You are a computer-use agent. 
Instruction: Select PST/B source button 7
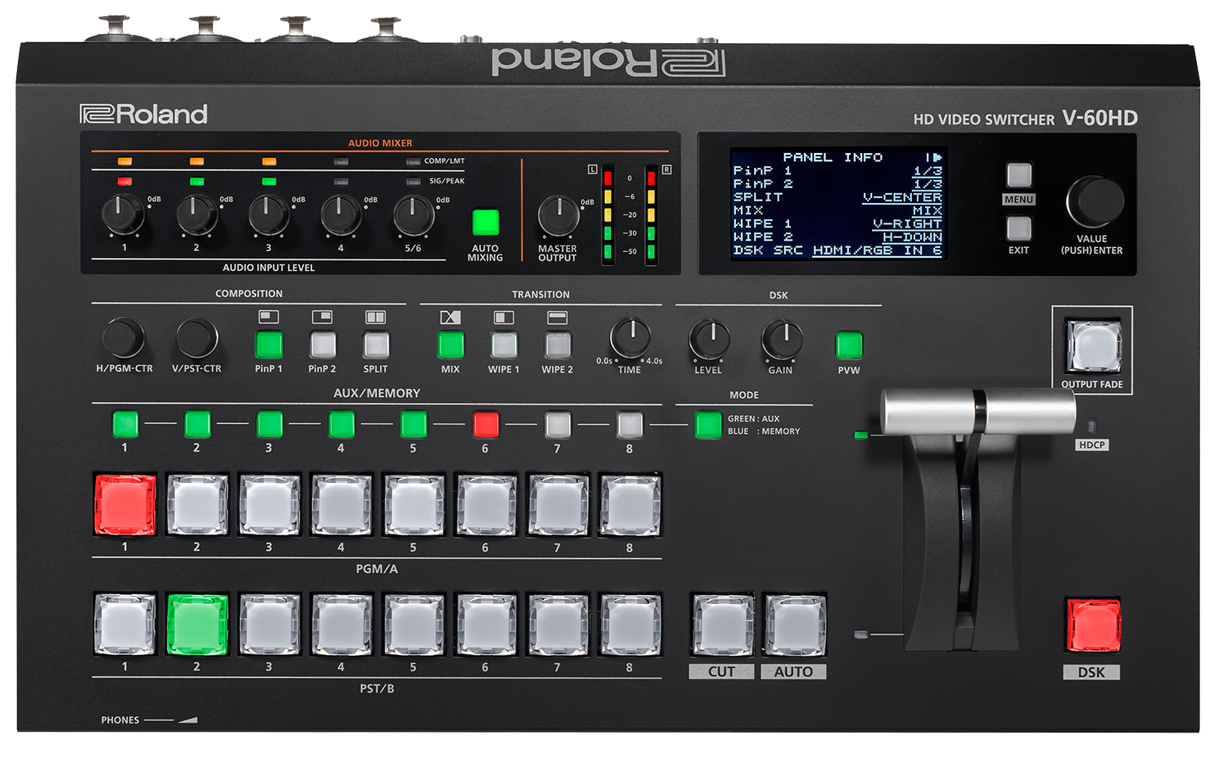click(x=558, y=624)
